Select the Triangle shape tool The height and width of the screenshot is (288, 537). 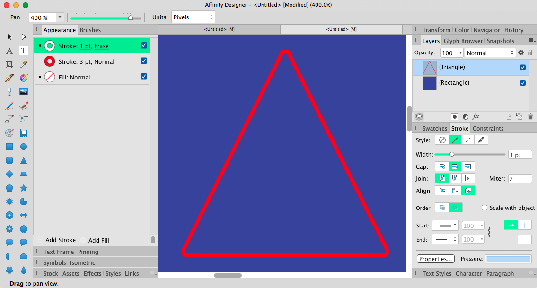click(24, 160)
